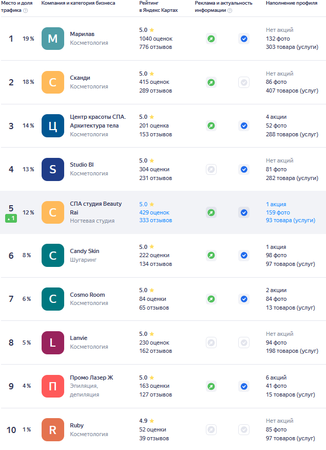Open the '333 отзывов' link
Image resolution: width=326 pixels, height=450 pixels.
(x=156, y=221)
